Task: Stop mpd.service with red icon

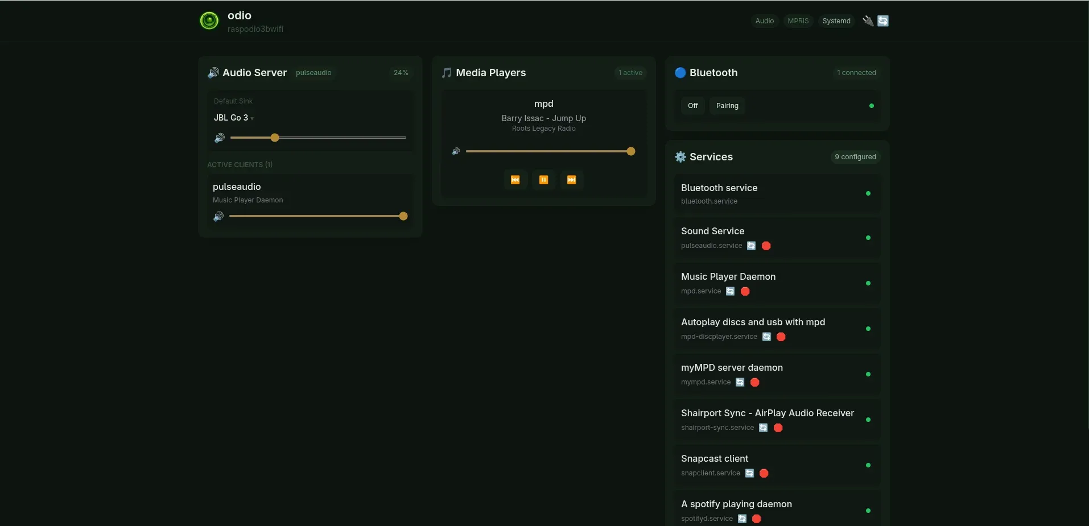Action: (745, 291)
